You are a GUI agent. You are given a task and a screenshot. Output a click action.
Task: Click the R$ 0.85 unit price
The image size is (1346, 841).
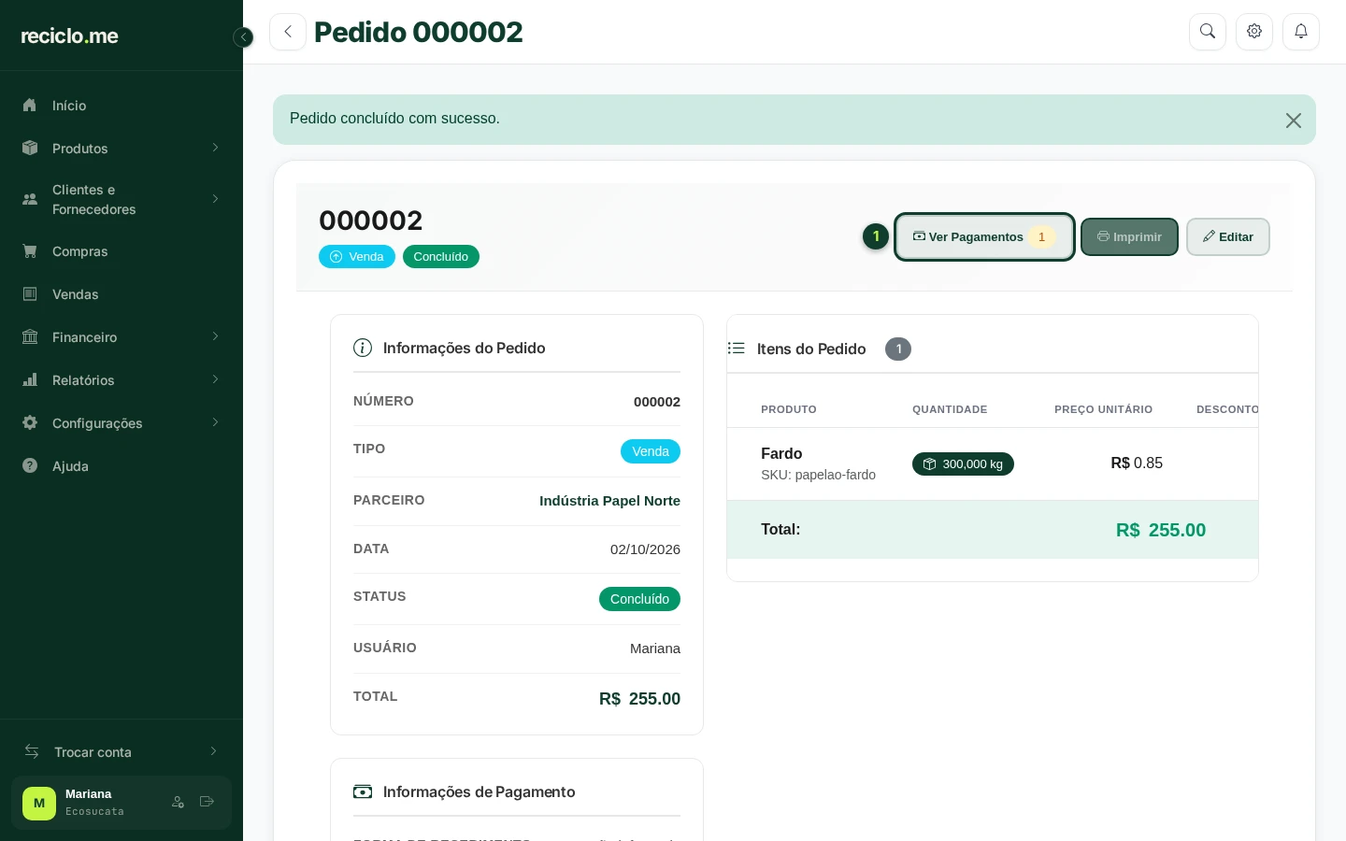pyautogui.click(x=1137, y=463)
